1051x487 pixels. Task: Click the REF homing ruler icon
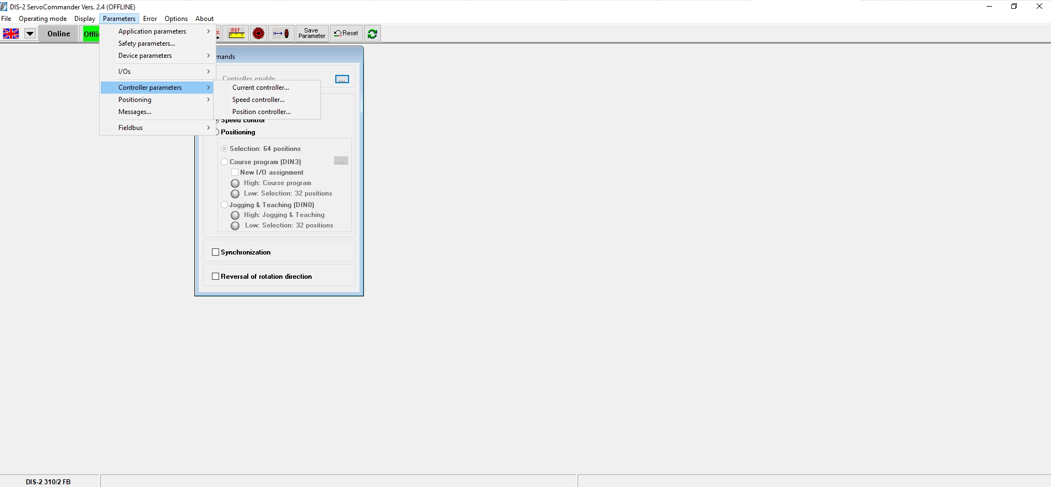pos(237,34)
